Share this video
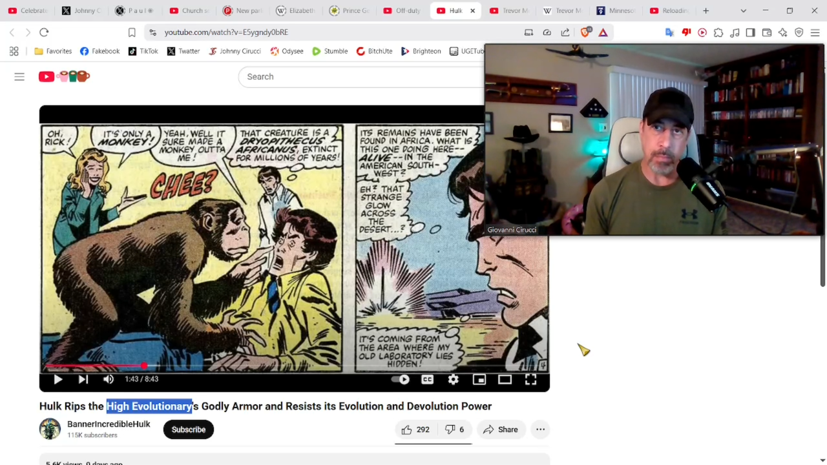The height and width of the screenshot is (465, 827). pos(501,429)
